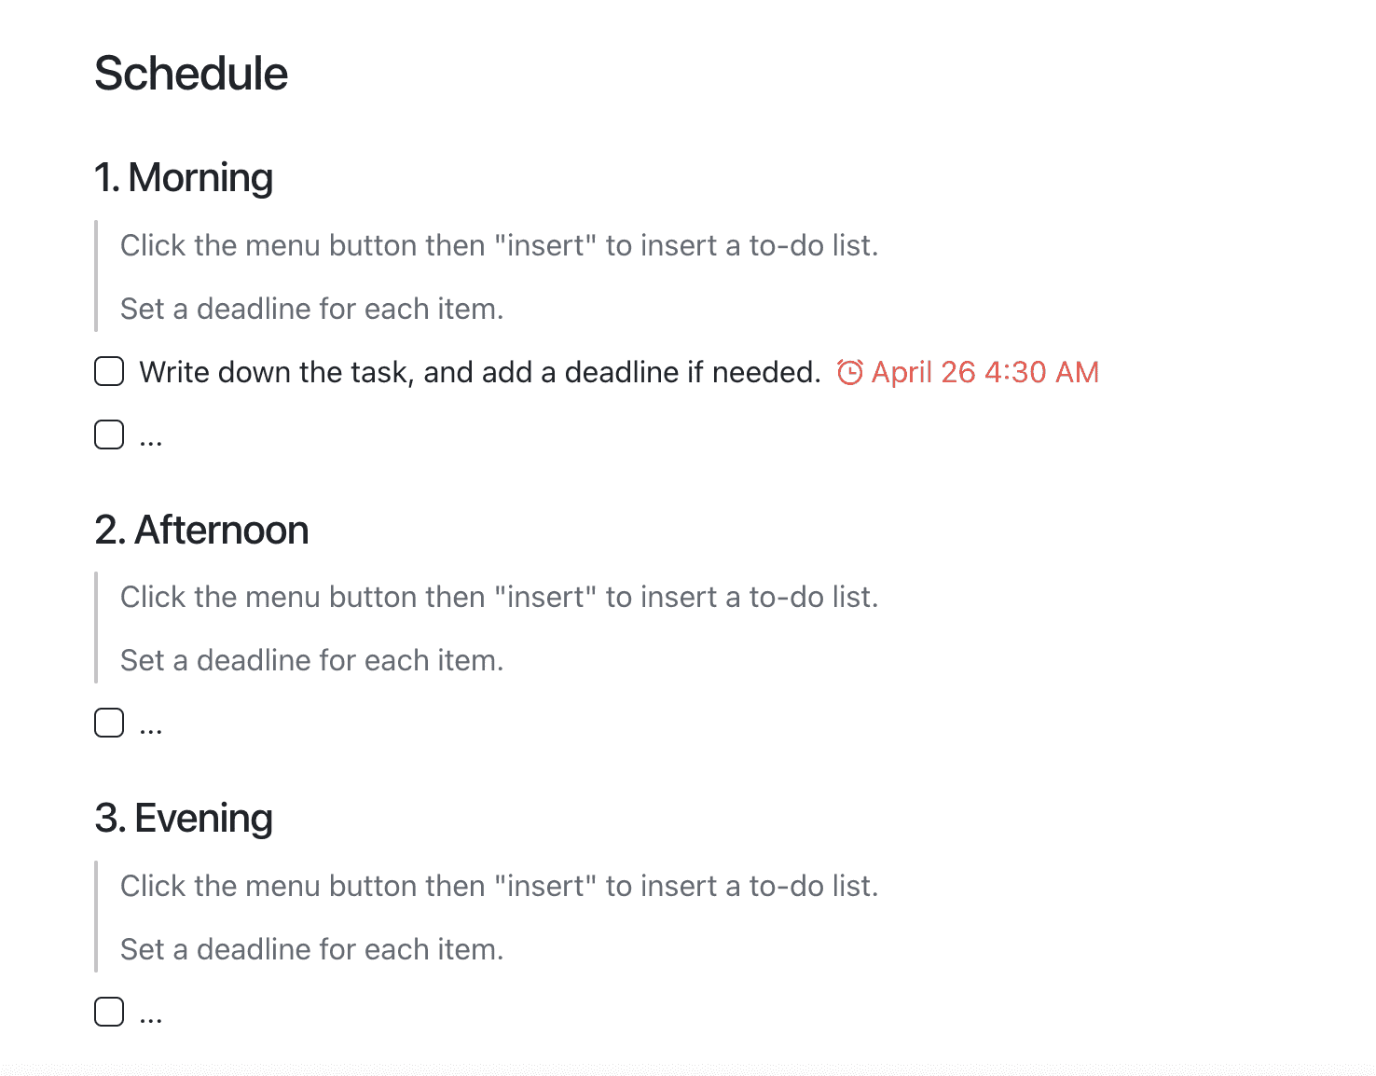Toggle the to-do checkbox under Evening
This screenshot has width=1376, height=1076.
click(109, 1012)
